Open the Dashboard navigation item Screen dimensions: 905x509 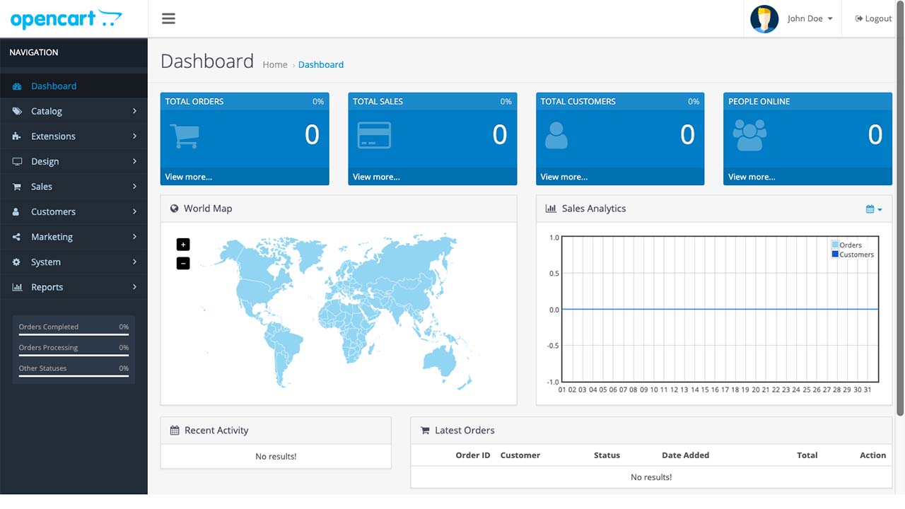click(x=74, y=86)
